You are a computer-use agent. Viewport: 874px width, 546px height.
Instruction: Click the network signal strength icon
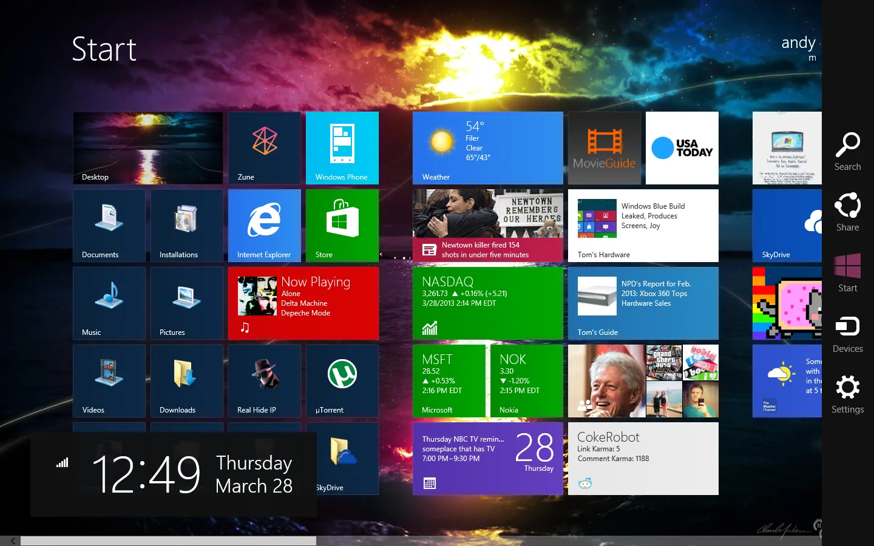click(62, 463)
